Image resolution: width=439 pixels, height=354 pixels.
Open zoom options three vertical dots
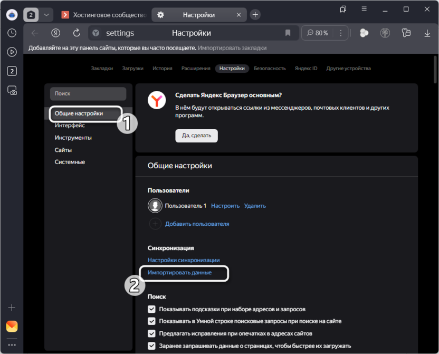341,33
